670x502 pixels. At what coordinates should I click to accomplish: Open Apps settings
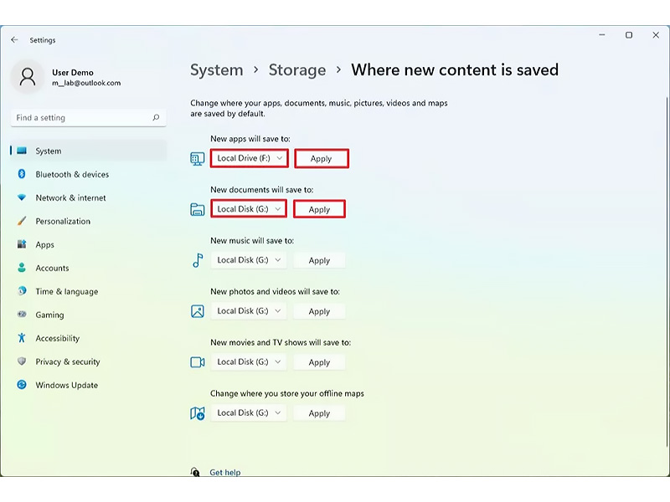point(89,244)
